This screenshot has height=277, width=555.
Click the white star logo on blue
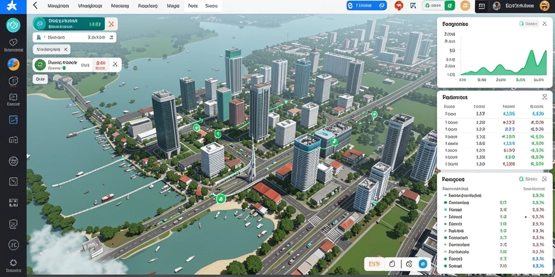13,6
